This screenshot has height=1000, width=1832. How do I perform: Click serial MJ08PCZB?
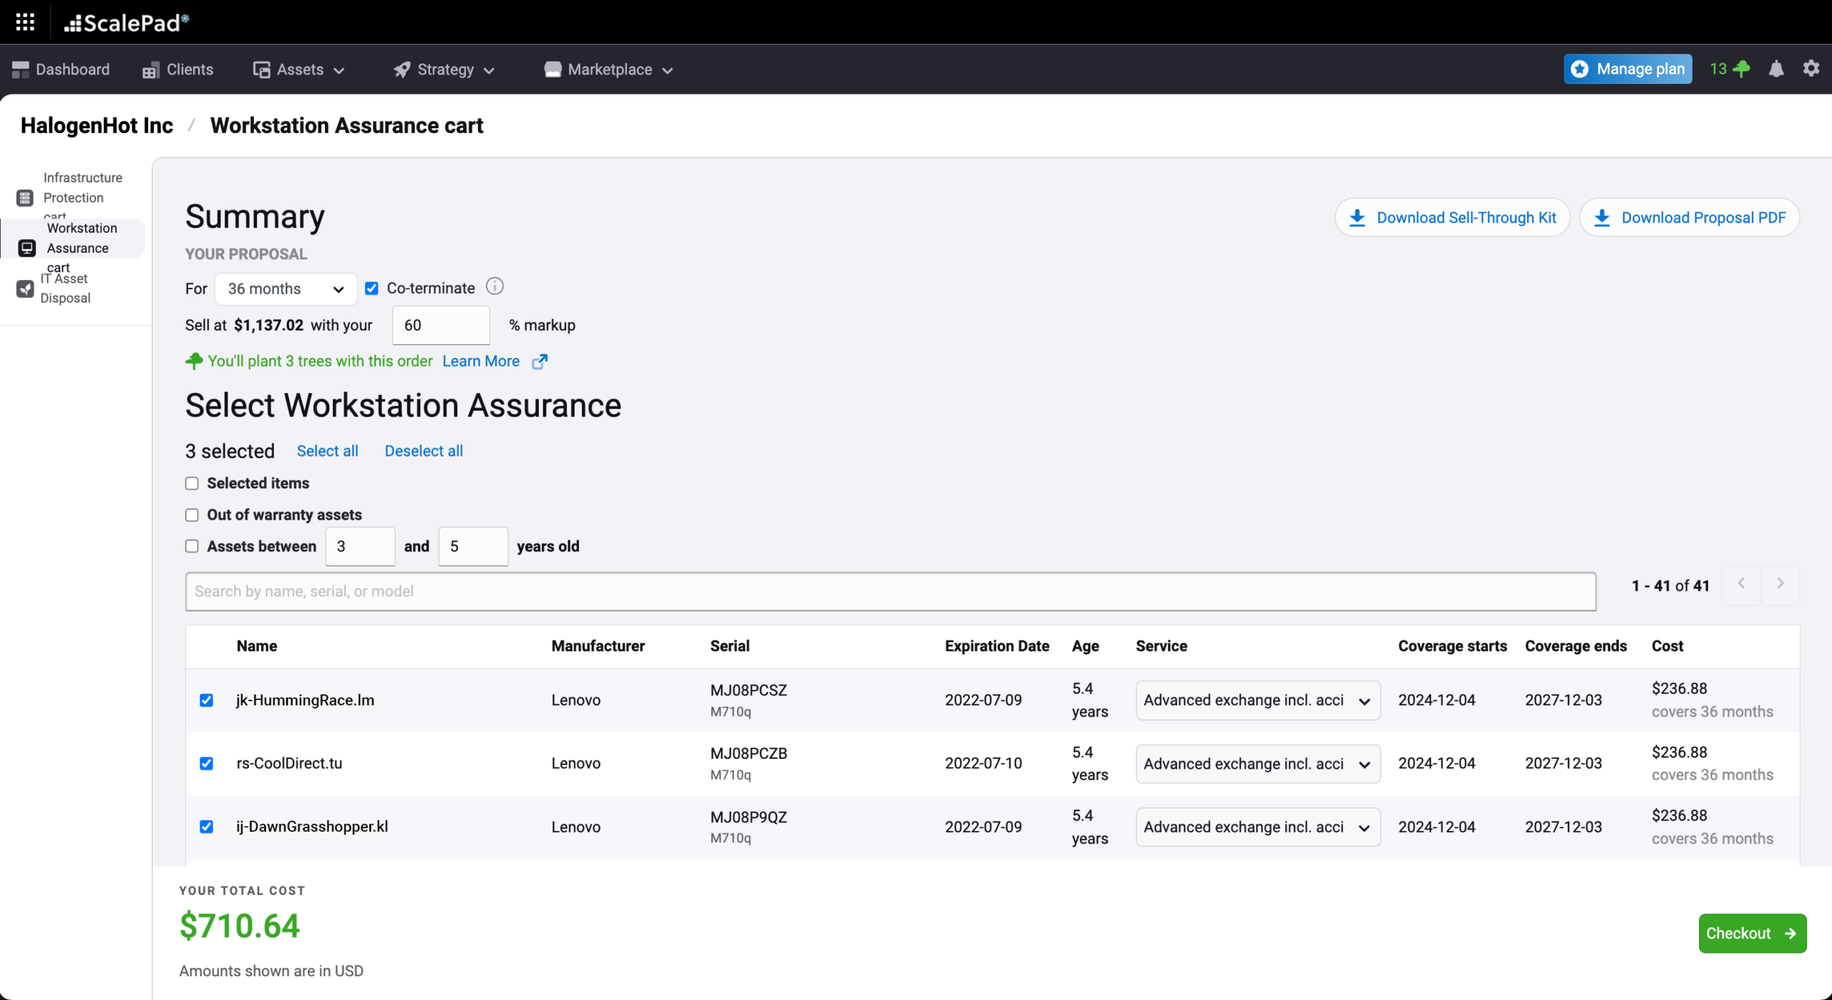pyautogui.click(x=749, y=753)
